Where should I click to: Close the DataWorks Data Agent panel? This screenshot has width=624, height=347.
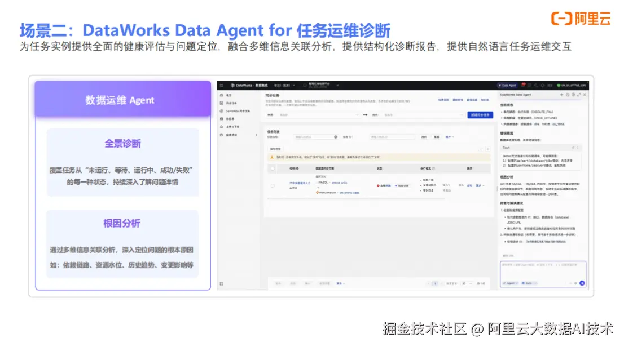point(585,95)
